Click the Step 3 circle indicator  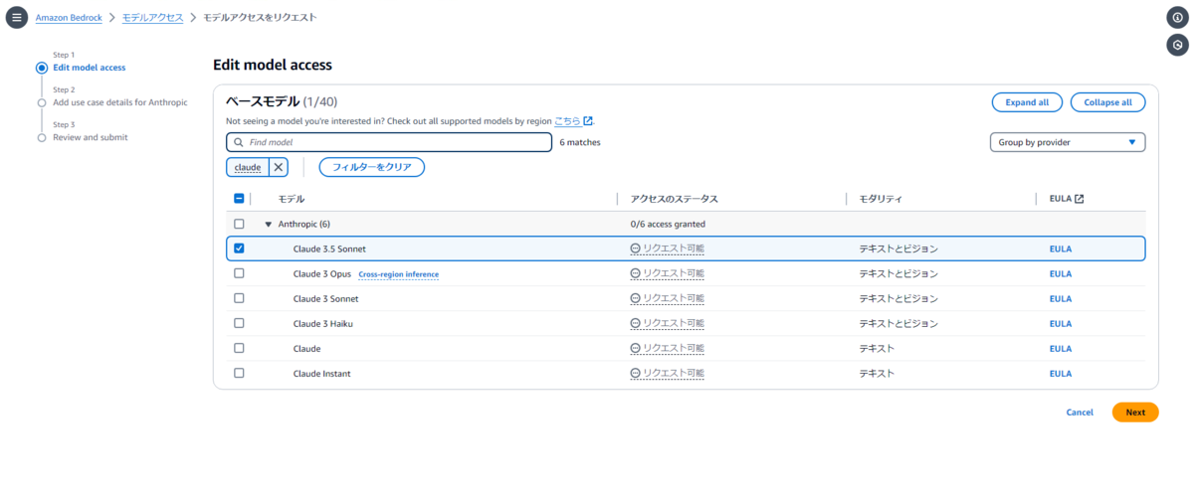[x=42, y=137]
